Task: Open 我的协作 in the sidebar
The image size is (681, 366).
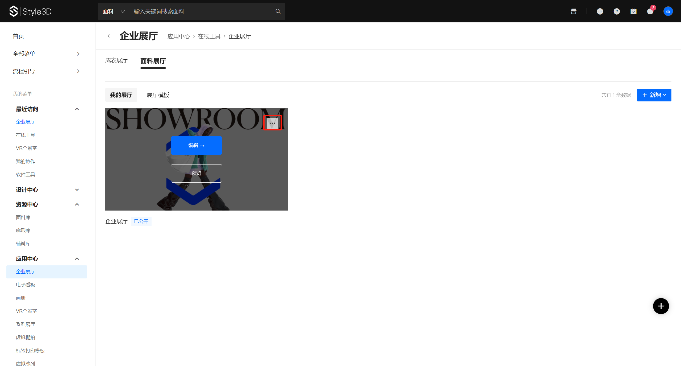Action: tap(25, 162)
